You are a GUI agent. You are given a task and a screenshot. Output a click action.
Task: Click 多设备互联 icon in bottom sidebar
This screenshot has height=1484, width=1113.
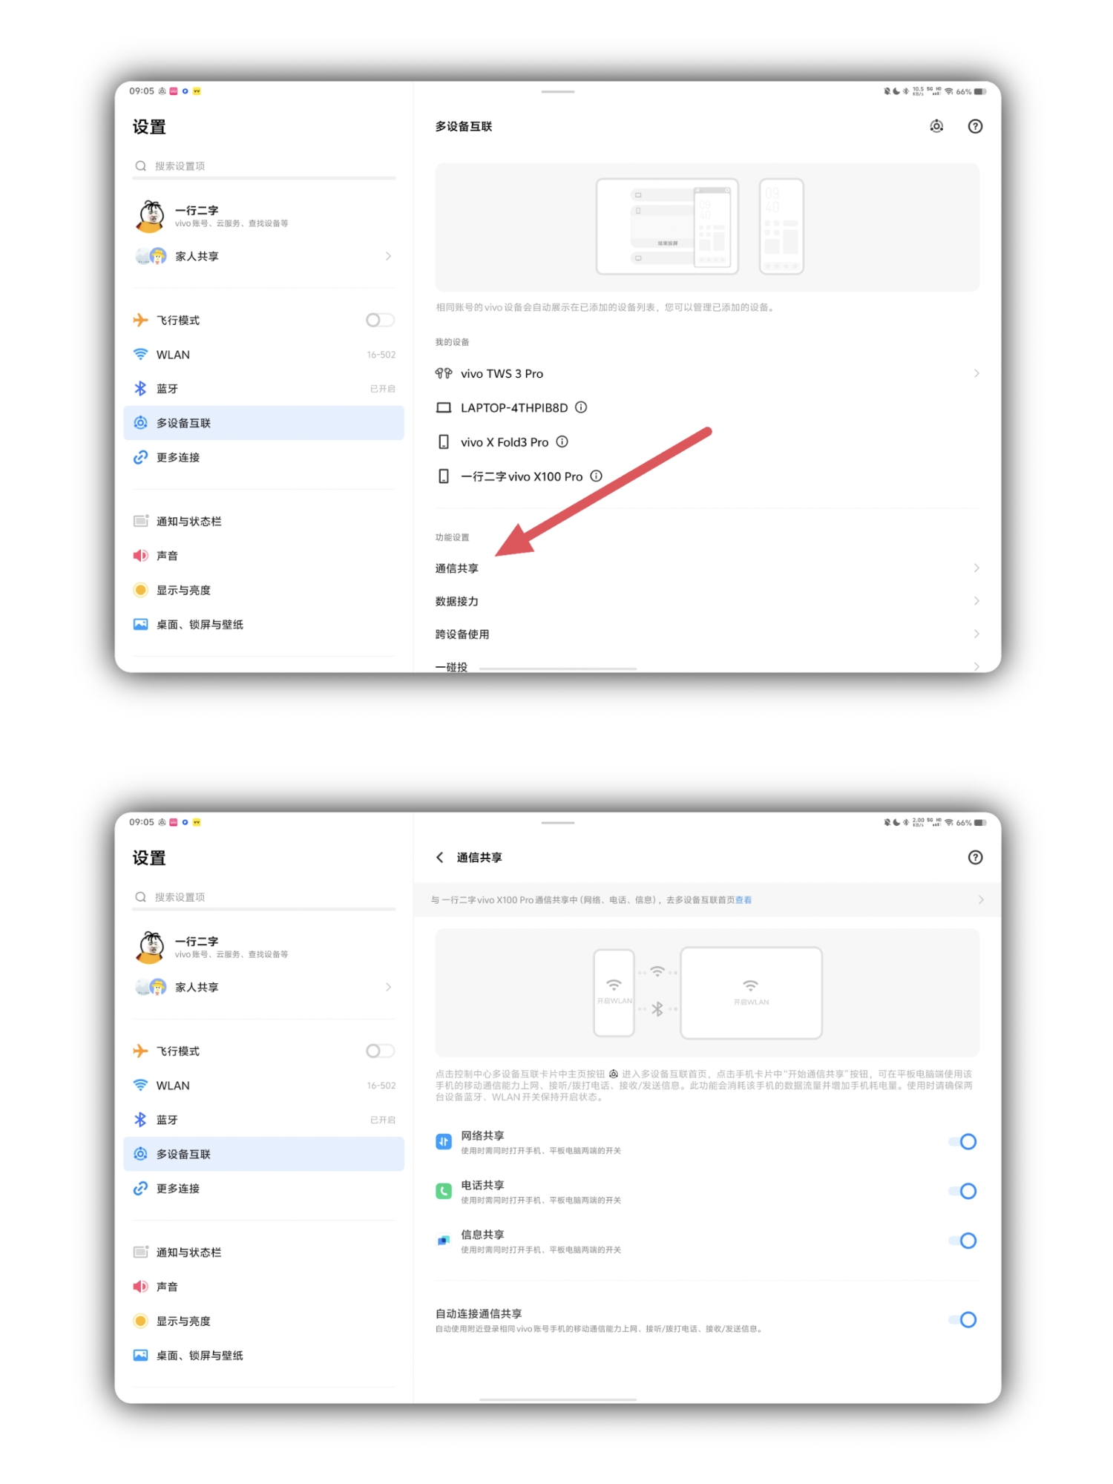pos(140,1153)
